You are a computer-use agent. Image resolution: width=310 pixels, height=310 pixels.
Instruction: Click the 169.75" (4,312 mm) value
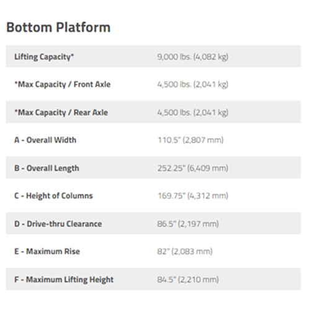tap(193, 196)
